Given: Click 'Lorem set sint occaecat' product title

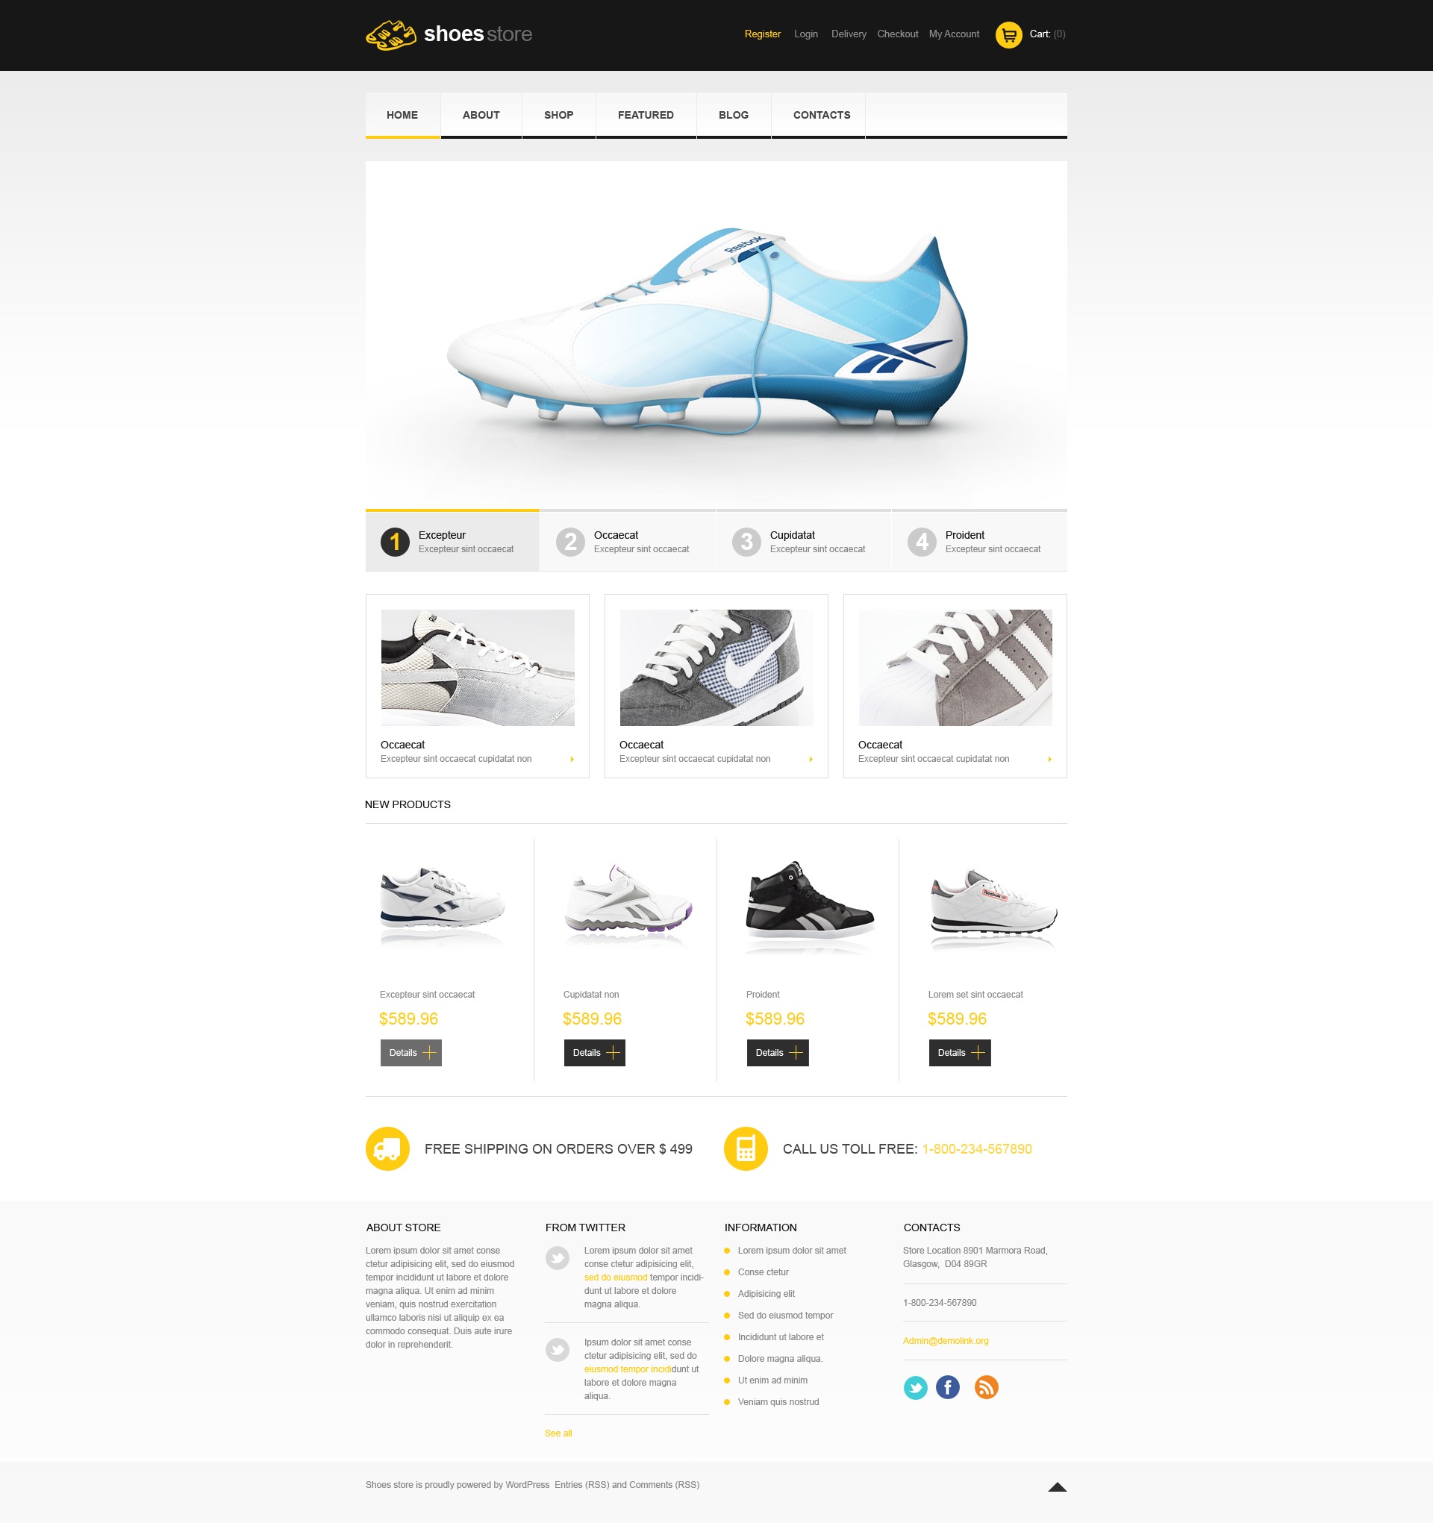Looking at the screenshot, I should click(x=975, y=995).
